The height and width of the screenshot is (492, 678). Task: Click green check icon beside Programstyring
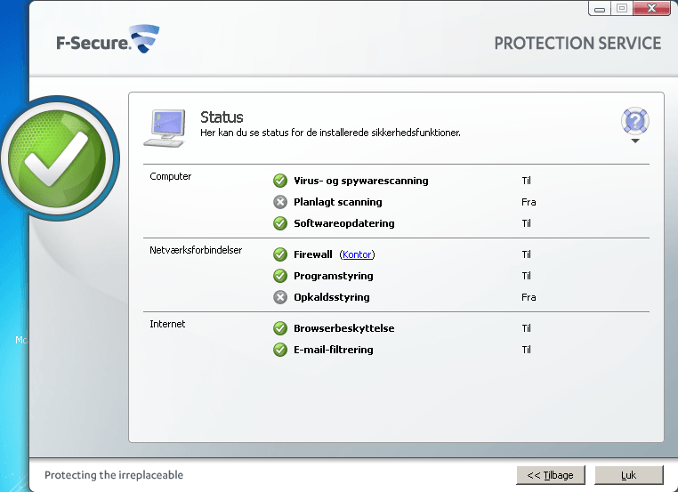[x=280, y=276]
